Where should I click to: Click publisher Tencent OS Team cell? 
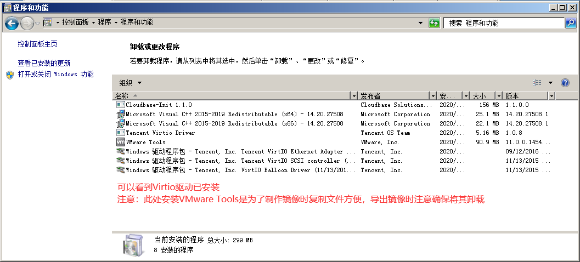(385, 133)
